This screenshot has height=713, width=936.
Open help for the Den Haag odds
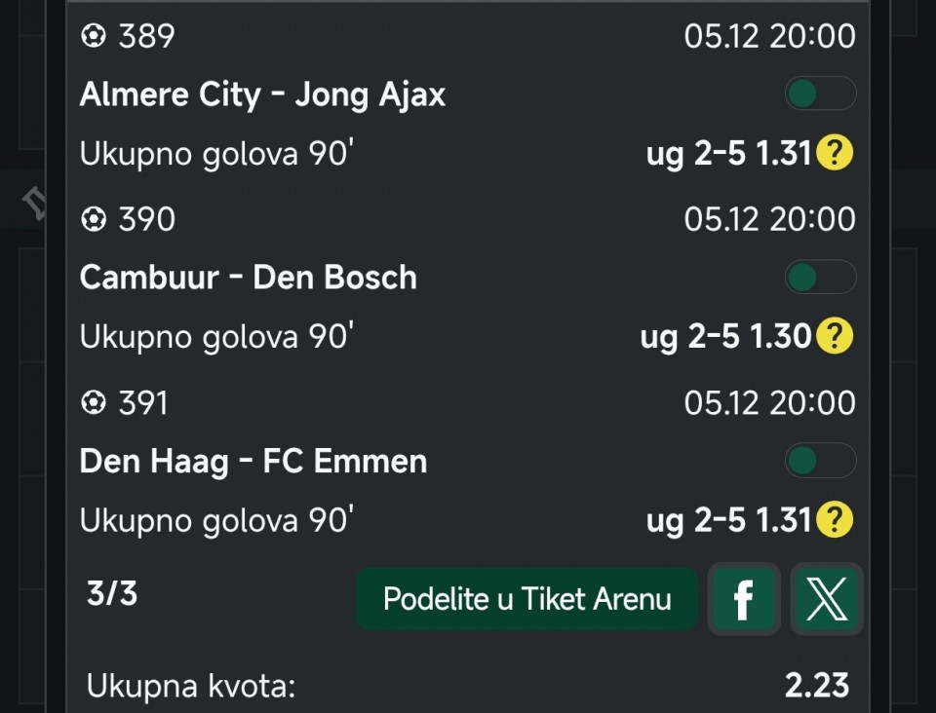tap(834, 519)
